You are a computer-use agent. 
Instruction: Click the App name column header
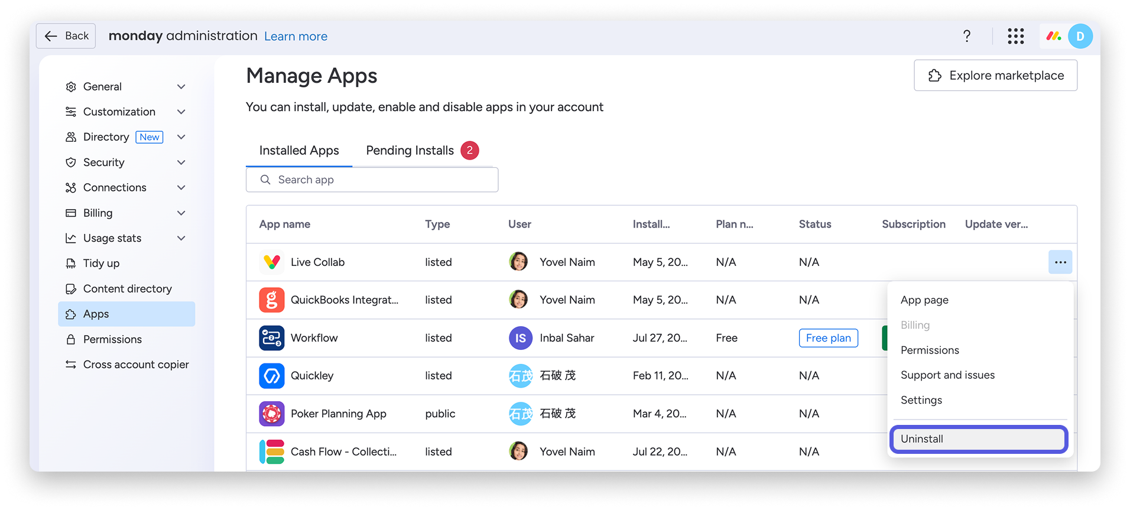tap(285, 225)
